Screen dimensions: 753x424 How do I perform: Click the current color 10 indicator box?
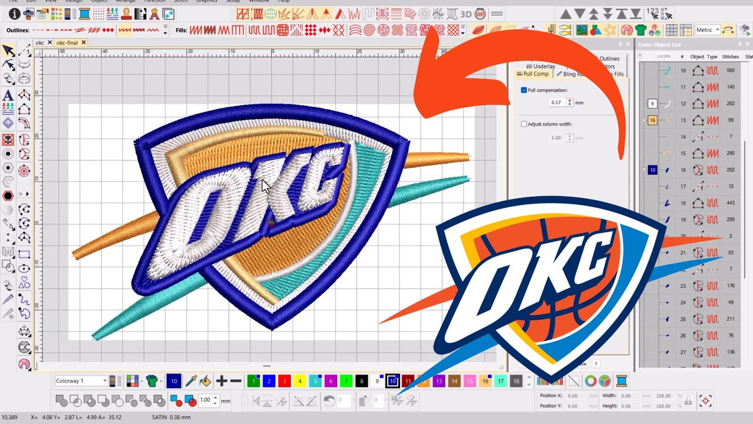click(x=174, y=381)
